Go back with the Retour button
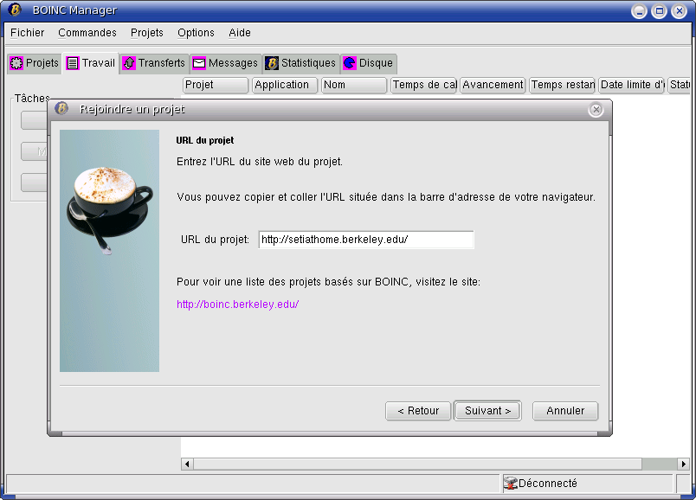 click(418, 411)
